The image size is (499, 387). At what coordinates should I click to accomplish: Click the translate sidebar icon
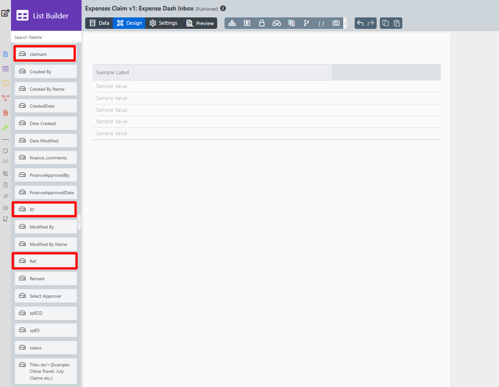(5, 173)
